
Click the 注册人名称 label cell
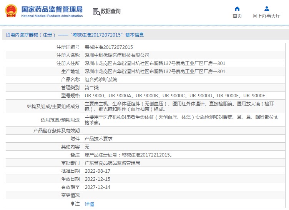44,55
